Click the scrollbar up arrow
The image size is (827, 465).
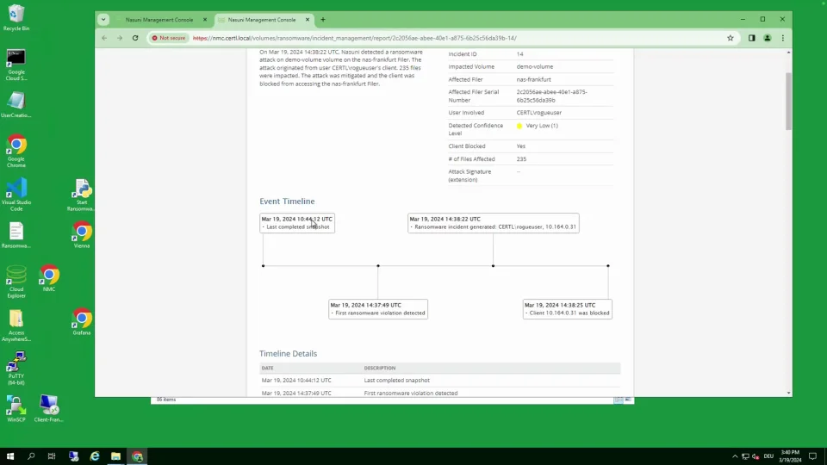click(x=788, y=53)
